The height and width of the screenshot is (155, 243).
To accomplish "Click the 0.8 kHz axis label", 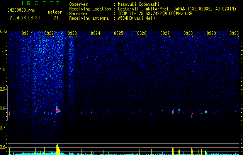I will (3, 108).
